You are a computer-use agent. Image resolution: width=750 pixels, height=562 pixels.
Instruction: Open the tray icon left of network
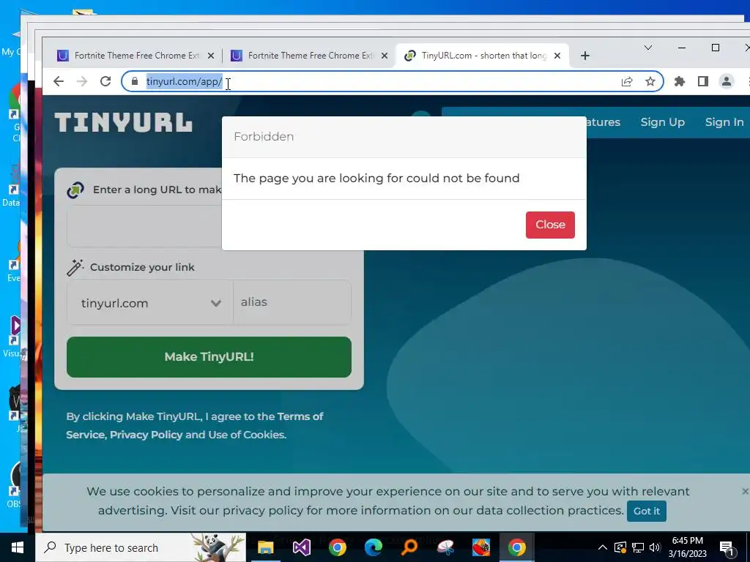[x=620, y=547]
